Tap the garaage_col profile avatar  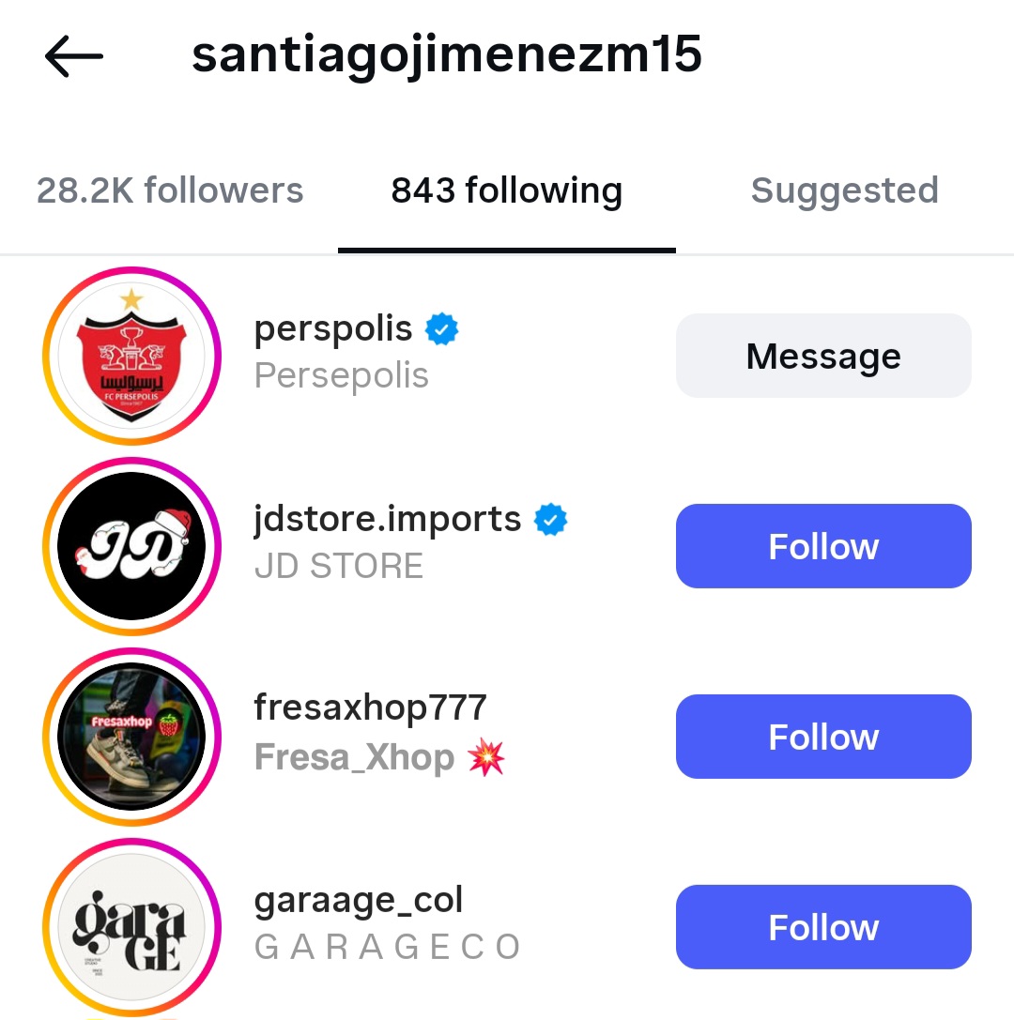131,927
